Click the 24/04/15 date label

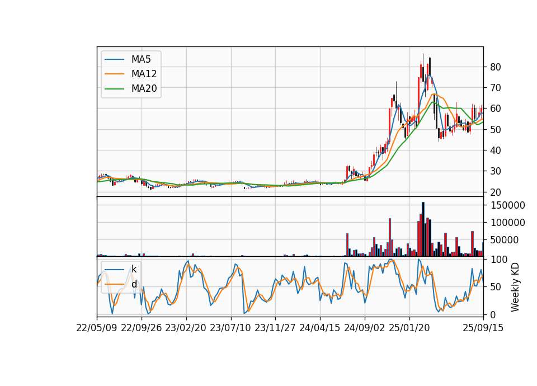click(x=320, y=328)
